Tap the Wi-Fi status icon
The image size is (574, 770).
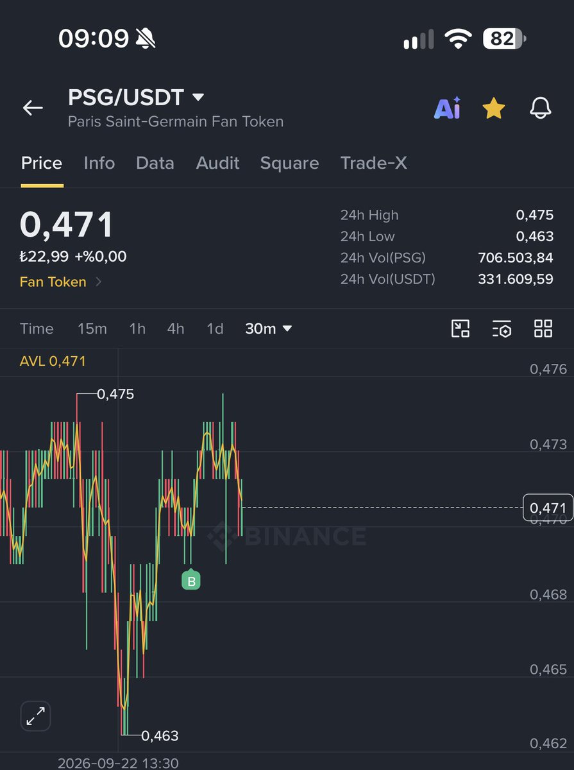coord(459,40)
